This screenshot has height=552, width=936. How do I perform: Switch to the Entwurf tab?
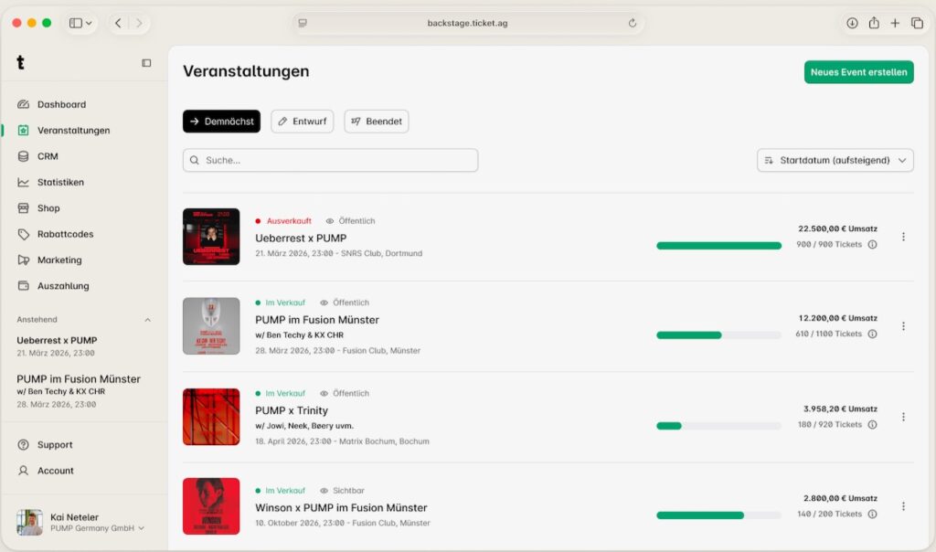pyautogui.click(x=302, y=122)
